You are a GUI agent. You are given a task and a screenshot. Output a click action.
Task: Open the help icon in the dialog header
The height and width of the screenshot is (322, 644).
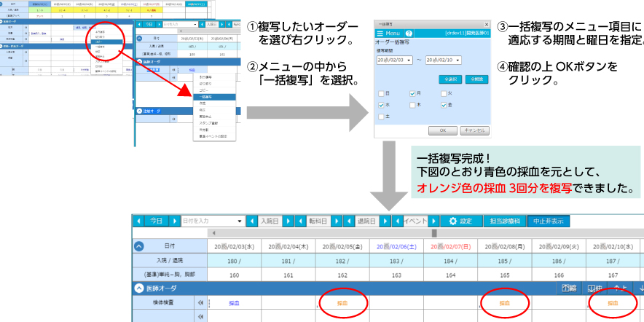point(409,34)
